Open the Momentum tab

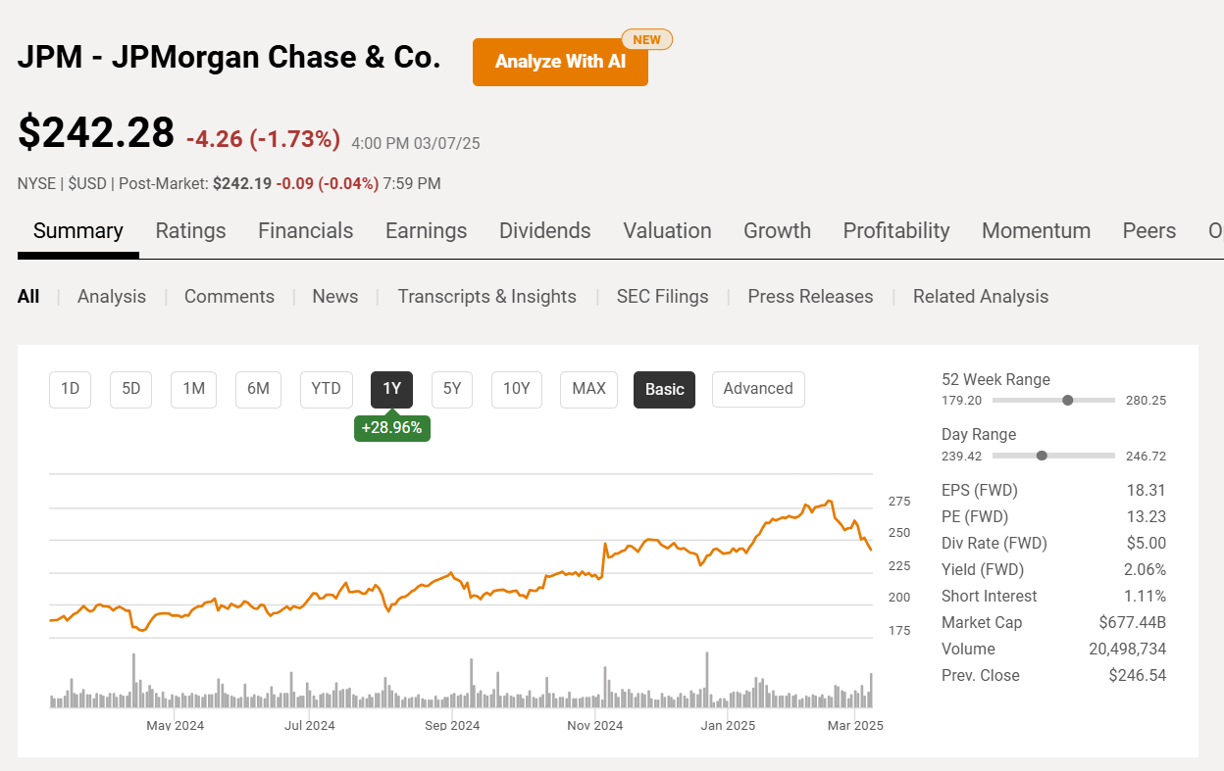click(x=1036, y=230)
